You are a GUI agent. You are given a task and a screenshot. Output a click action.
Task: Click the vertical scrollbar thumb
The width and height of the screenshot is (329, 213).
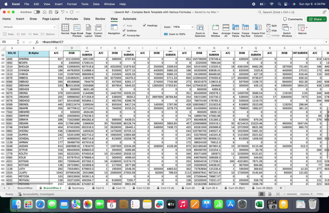(328, 132)
